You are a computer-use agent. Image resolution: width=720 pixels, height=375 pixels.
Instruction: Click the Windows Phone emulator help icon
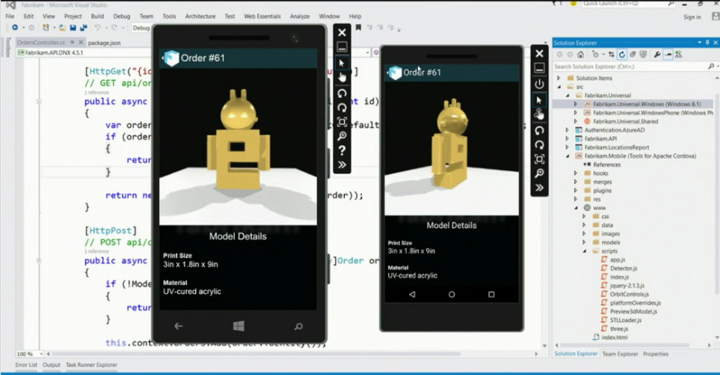pos(342,150)
